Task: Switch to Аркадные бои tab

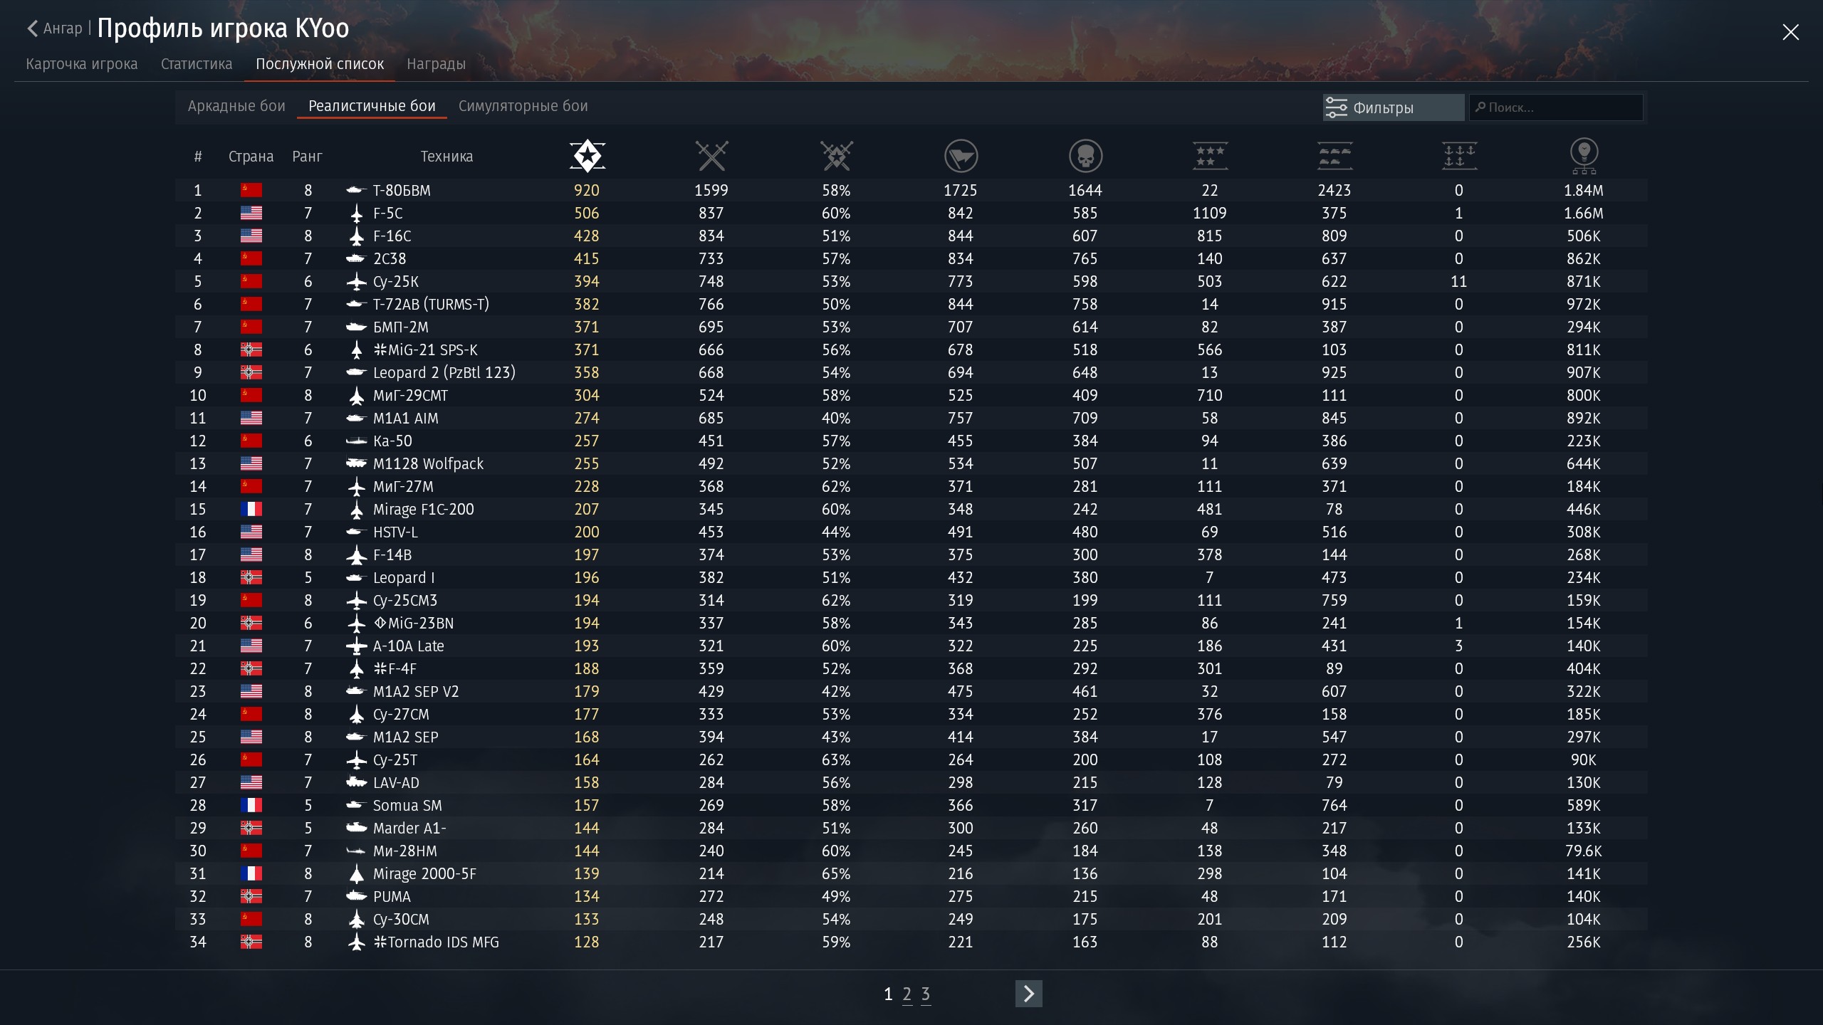Action: pyautogui.click(x=236, y=106)
